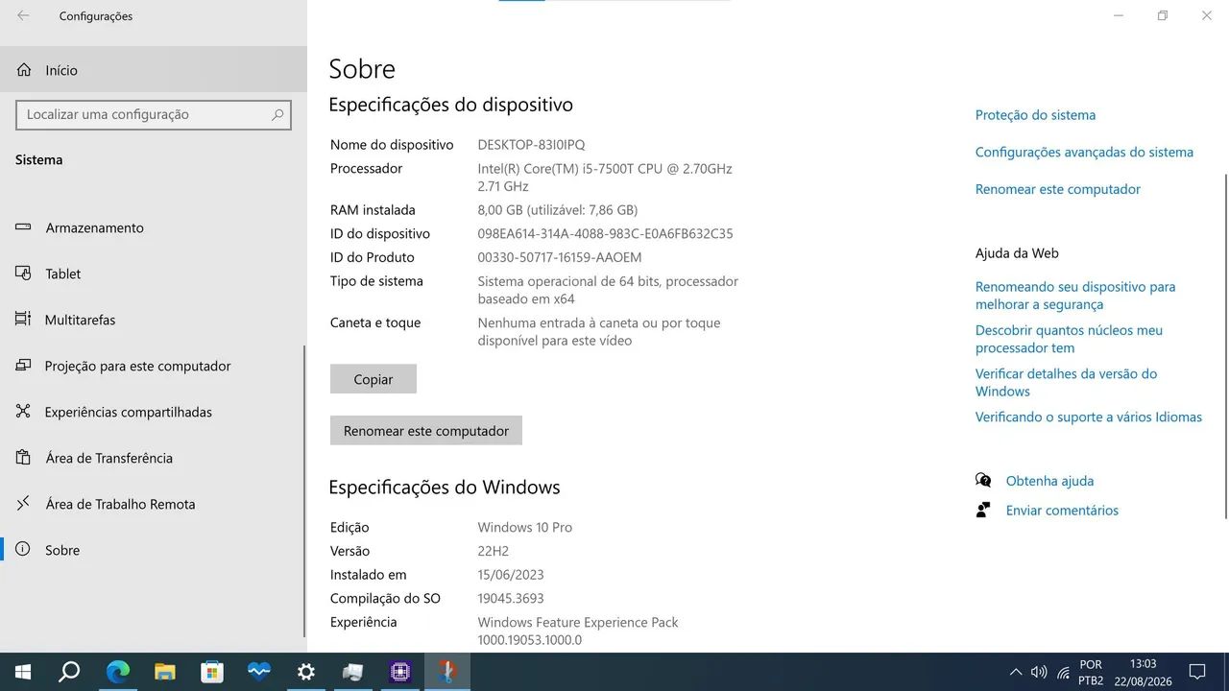1229x691 pixels.
Task: Launch Microsoft Edge from taskbar
Action: (117, 672)
